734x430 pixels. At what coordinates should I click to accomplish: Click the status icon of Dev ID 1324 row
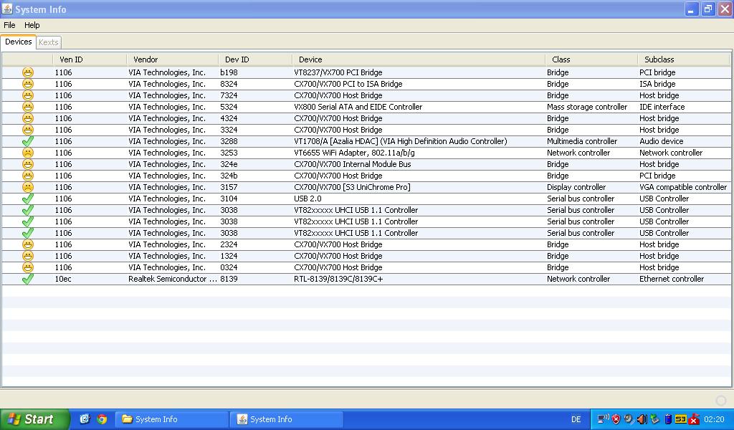coord(28,256)
